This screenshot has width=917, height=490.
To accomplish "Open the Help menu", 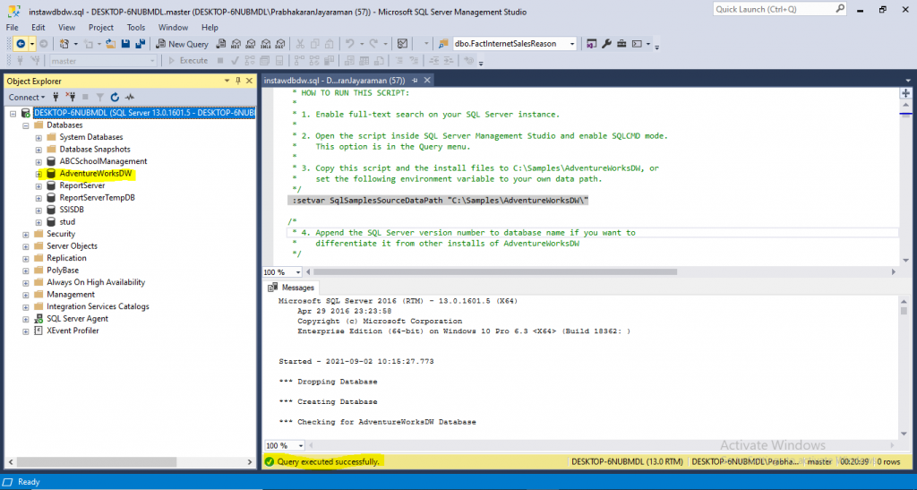I will tap(210, 28).
